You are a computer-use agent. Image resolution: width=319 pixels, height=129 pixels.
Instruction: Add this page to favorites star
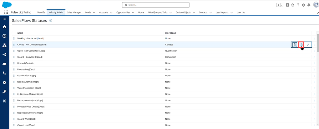pyautogui.click(x=278, y=5)
